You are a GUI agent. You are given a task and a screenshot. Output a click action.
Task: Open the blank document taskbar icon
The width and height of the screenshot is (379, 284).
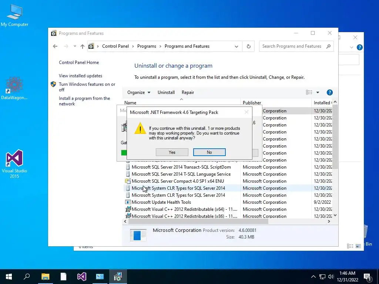63,277
